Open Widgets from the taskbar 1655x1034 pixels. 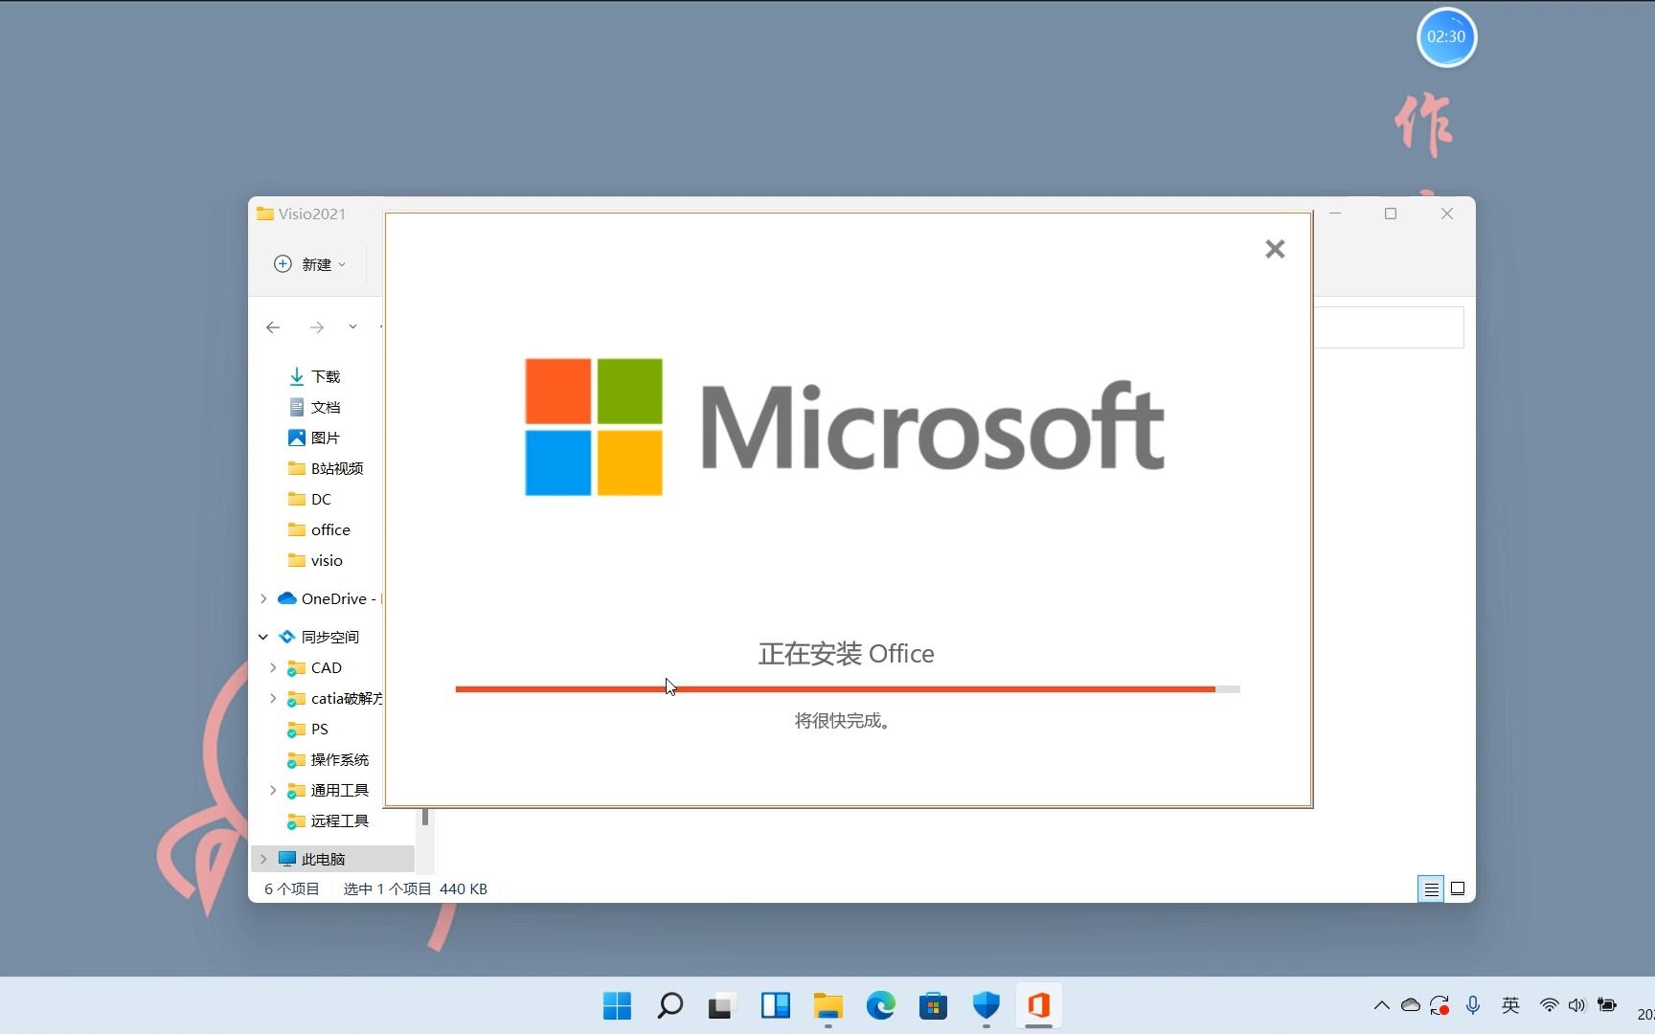(775, 1005)
